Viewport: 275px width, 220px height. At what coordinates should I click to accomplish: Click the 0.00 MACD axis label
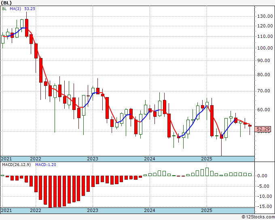pyautogui.click(x=262, y=176)
